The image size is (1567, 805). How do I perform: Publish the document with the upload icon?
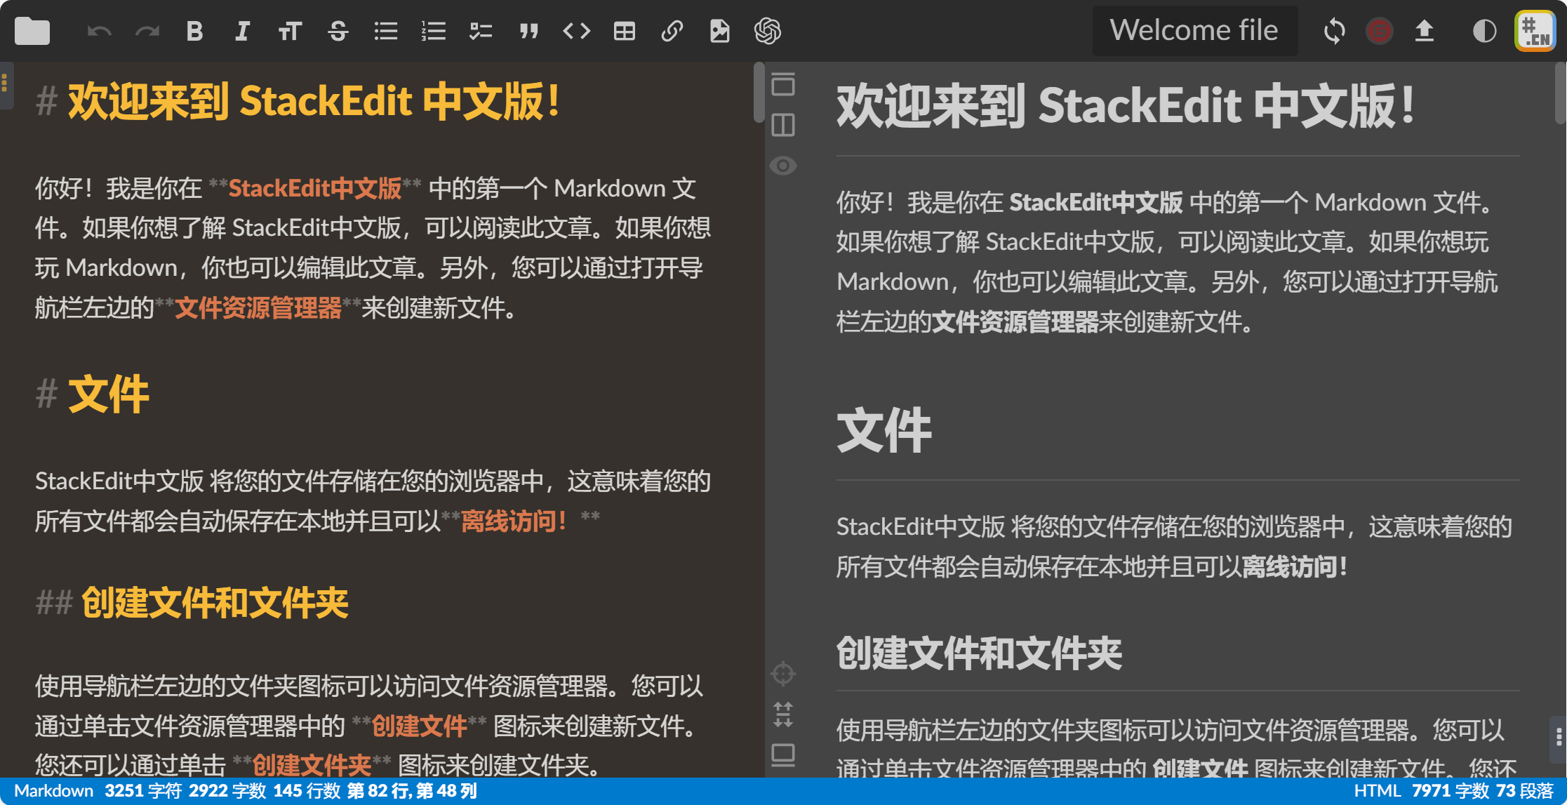point(1425,30)
